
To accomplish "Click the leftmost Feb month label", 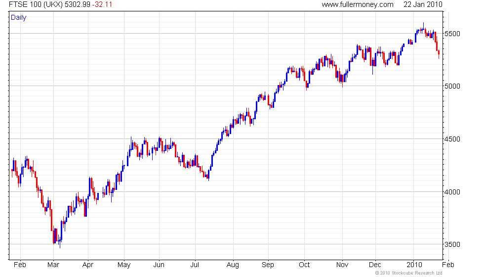I will pos(20,265).
